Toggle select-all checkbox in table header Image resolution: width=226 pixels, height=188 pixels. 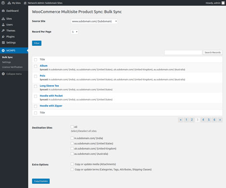tap(36, 60)
